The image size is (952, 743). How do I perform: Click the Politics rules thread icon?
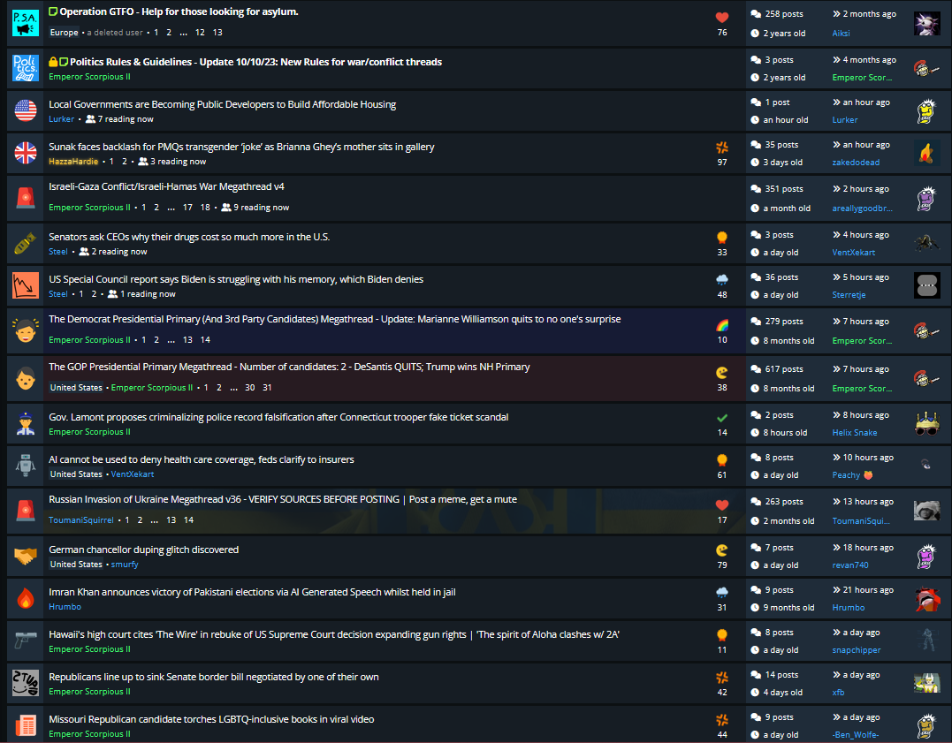pos(26,67)
